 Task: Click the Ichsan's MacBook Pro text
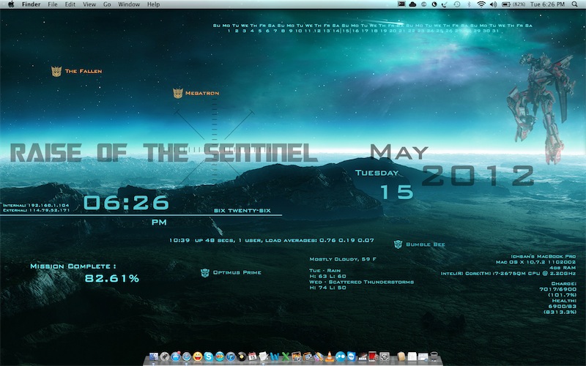click(544, 257)
